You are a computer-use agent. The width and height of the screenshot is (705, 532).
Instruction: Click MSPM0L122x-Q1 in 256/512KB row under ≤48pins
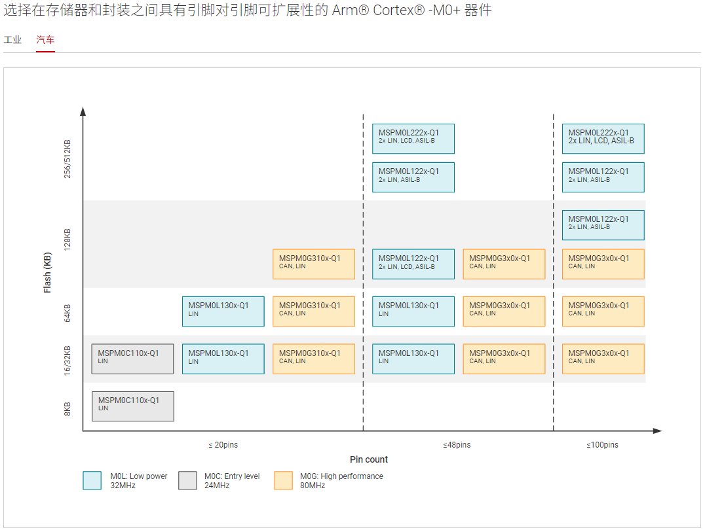(413, 177)
